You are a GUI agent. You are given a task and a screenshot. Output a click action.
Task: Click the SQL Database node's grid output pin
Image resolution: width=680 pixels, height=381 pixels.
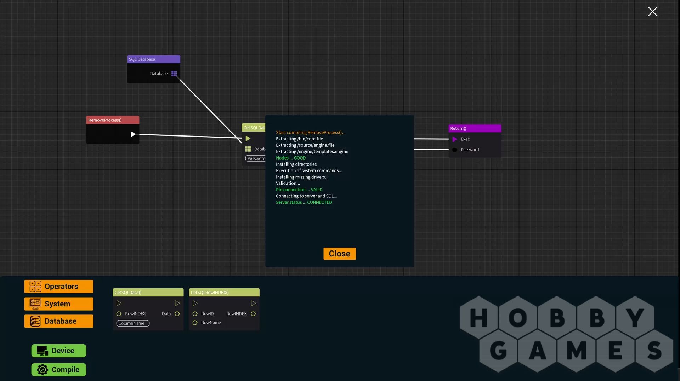pyautogui.click(x=174, y=74)
